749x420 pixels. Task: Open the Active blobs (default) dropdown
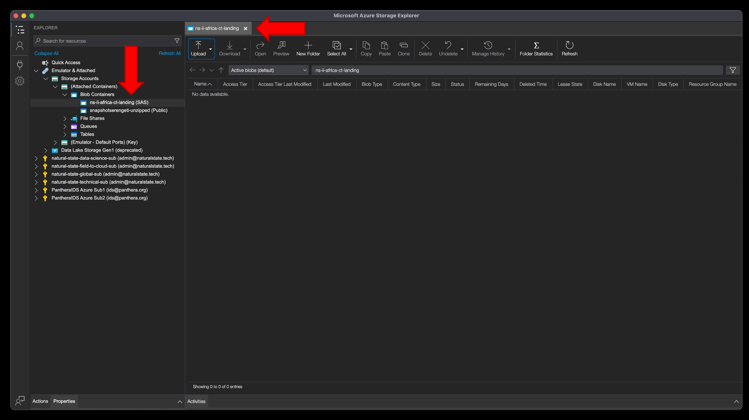[x=268, y=70]
